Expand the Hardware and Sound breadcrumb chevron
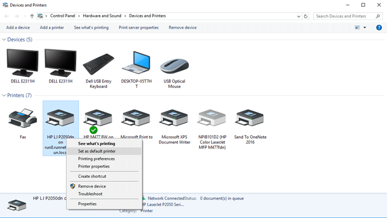The width and height of the screenshot is (387, 218). pos(125,16)
